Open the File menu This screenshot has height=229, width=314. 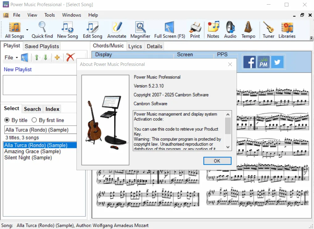click(17, 15)
